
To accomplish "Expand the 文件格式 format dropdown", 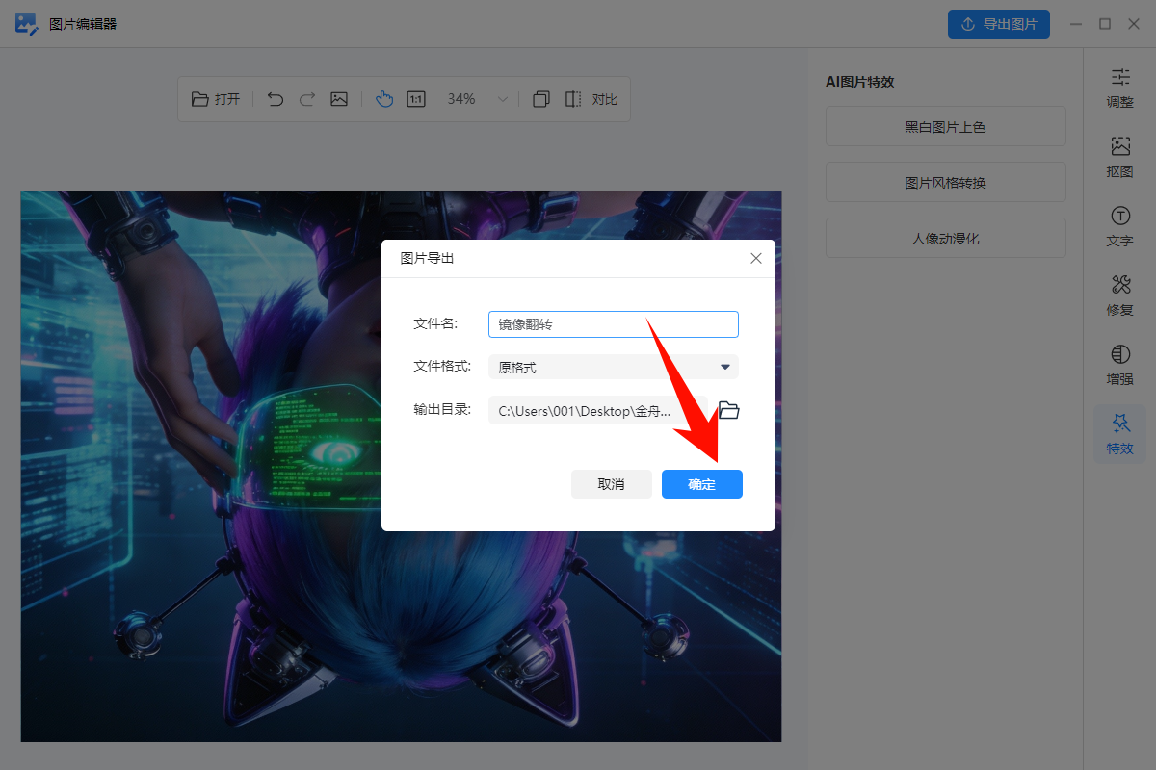I will [x=613, y=367].
